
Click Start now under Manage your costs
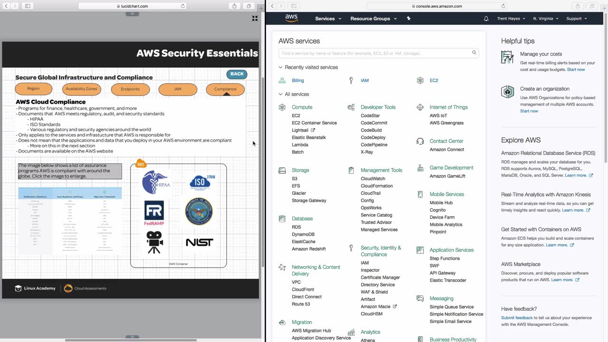click(x=576, y=69)
